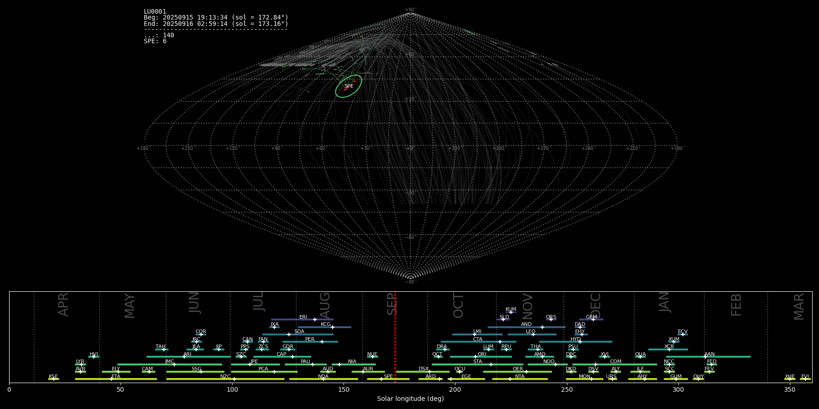The image size is (819, 409).
Task: Click the STA shower label
Action: pos(477,361)
